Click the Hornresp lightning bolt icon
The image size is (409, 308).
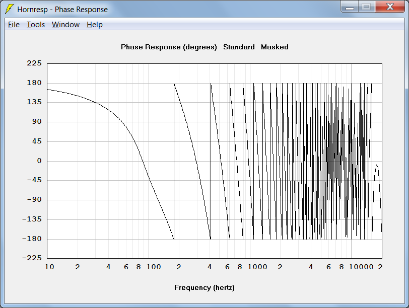coord(9,9)
